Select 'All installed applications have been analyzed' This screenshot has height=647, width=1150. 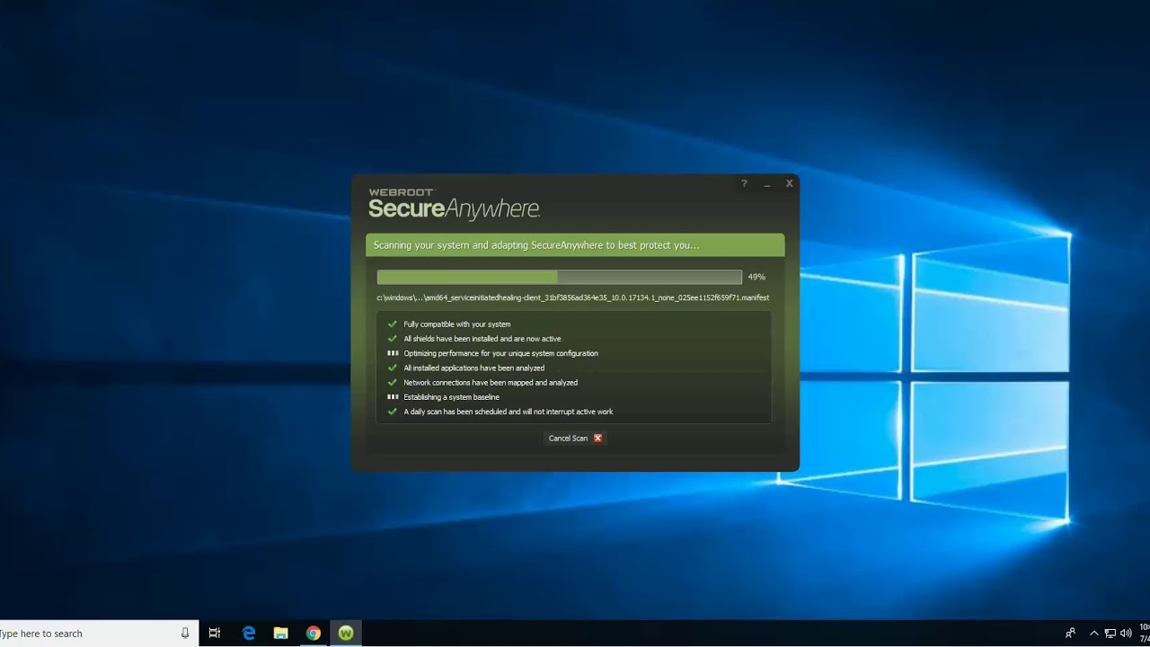[x=474, y=368]
